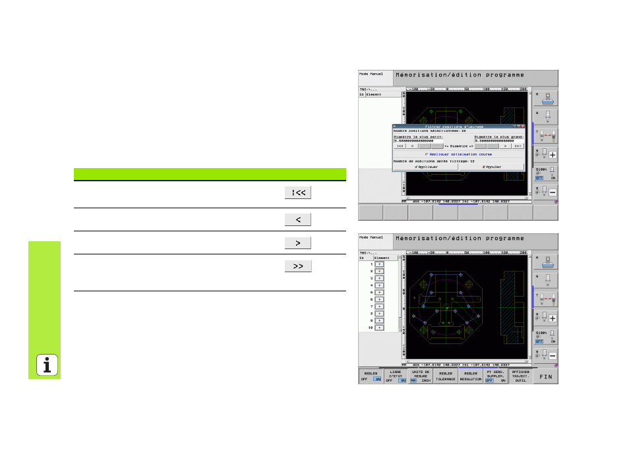This screenshot has width=629, height=464.
Task: Click Mode Manuel label in lower screen
Action: [x=371, y=237]
